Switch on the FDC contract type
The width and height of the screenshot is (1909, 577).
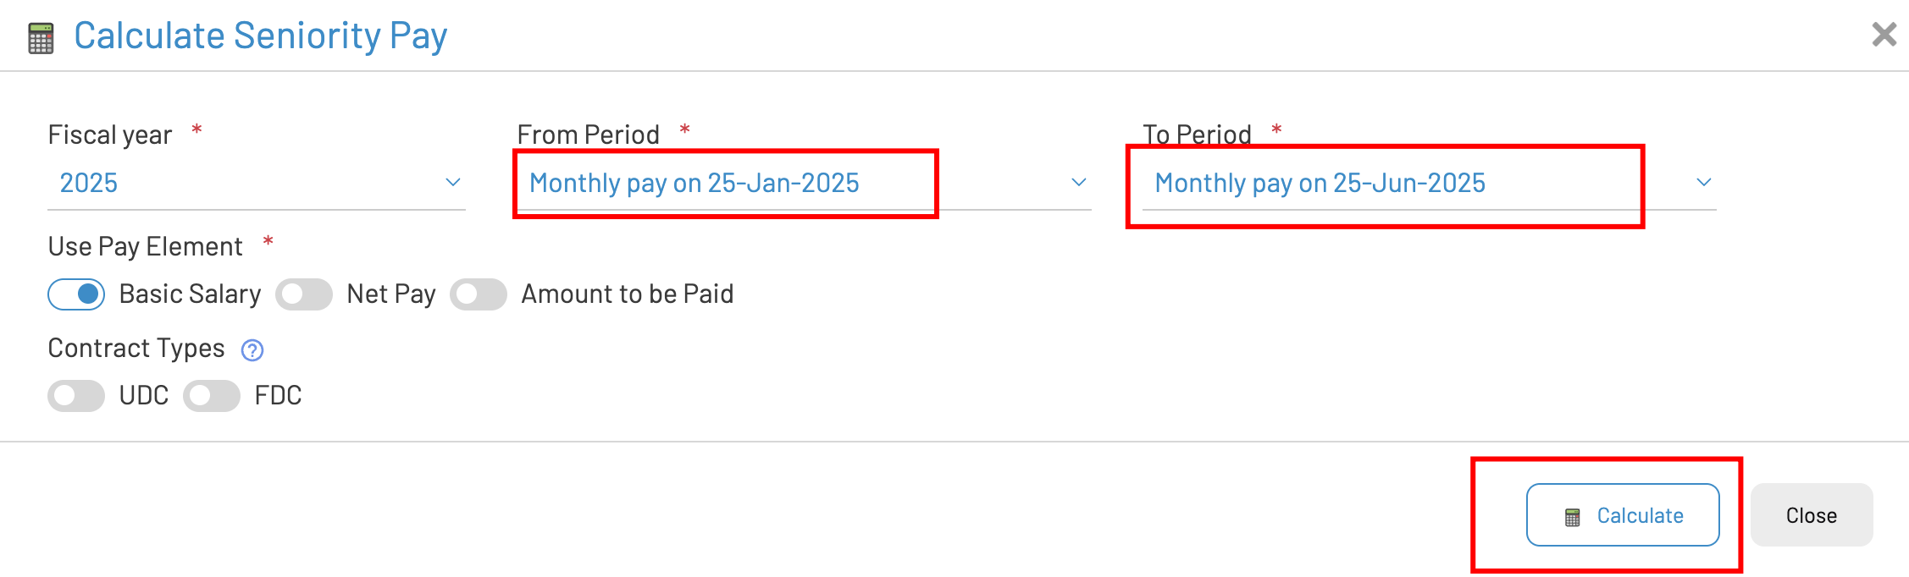212,396
